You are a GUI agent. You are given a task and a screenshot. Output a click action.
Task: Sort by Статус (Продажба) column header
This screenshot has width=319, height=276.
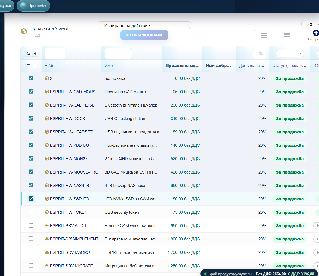[x=289, y=66]
